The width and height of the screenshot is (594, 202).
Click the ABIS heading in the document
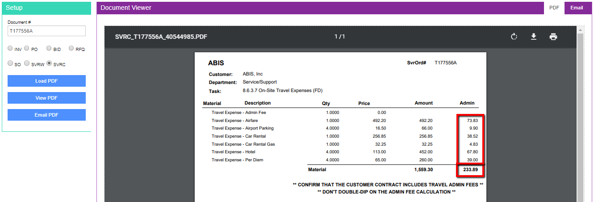coord(216,63)
